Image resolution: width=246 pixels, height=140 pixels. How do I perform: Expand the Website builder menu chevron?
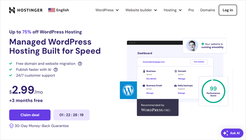point(156,10)
